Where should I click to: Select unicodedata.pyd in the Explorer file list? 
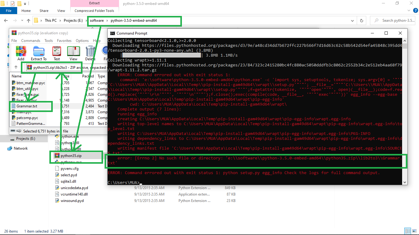[74, 188]
